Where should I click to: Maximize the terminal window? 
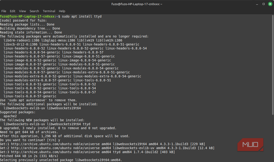click(263, 4)
